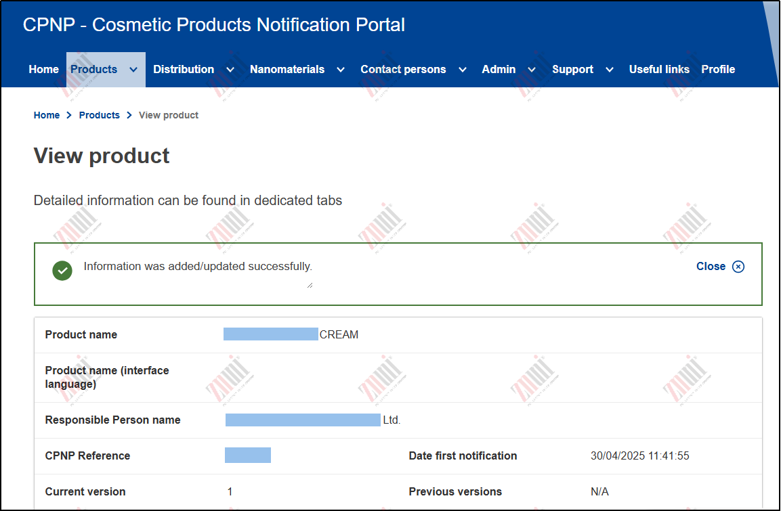Click the resize handle under the message
781x511 pixels.
click(310, 285)
